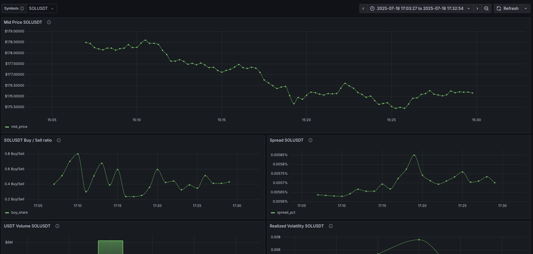
Task: Show info for Mid Price SOLUSDT panel
Action: (49, 22)
